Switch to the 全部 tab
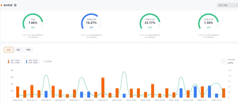This screenshot has width=238, height=107. 9,50
